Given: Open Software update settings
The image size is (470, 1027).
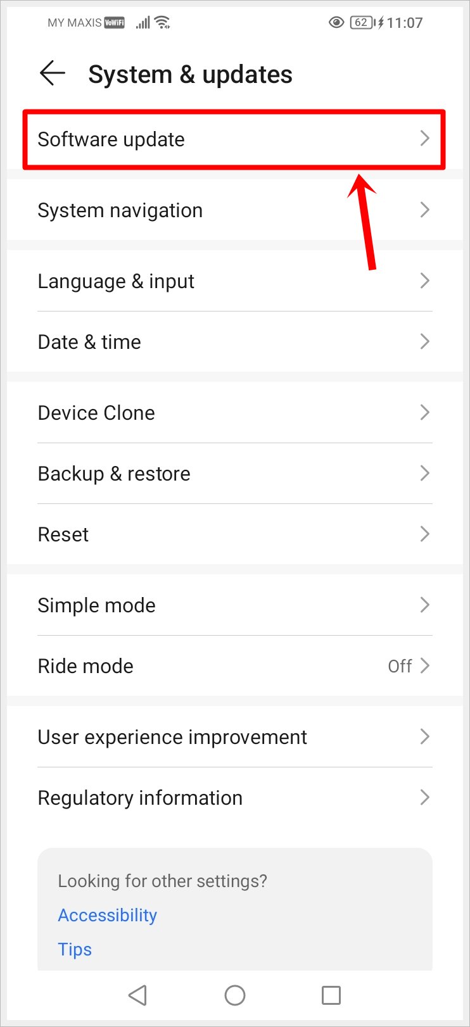Looking at the screenshot, I should click(x=234, y=139).
